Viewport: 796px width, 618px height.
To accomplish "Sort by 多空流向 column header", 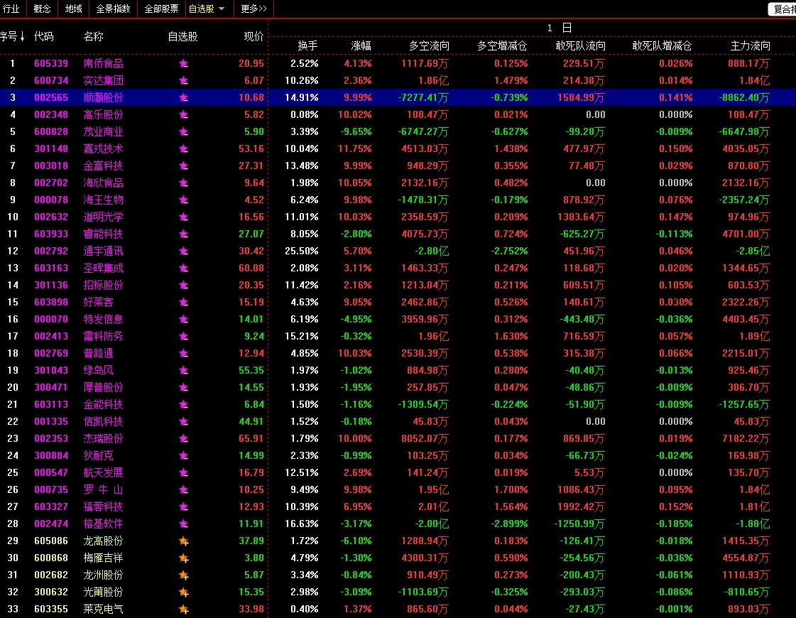I will pos(429,45).
